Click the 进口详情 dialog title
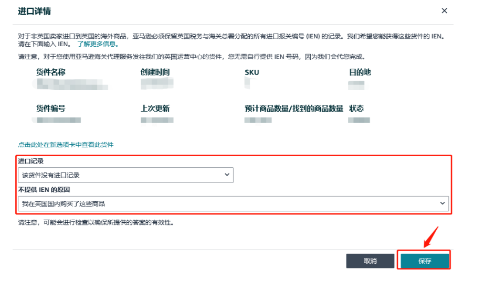This screenshot has width=484, height=281. (x=35, y=11)
